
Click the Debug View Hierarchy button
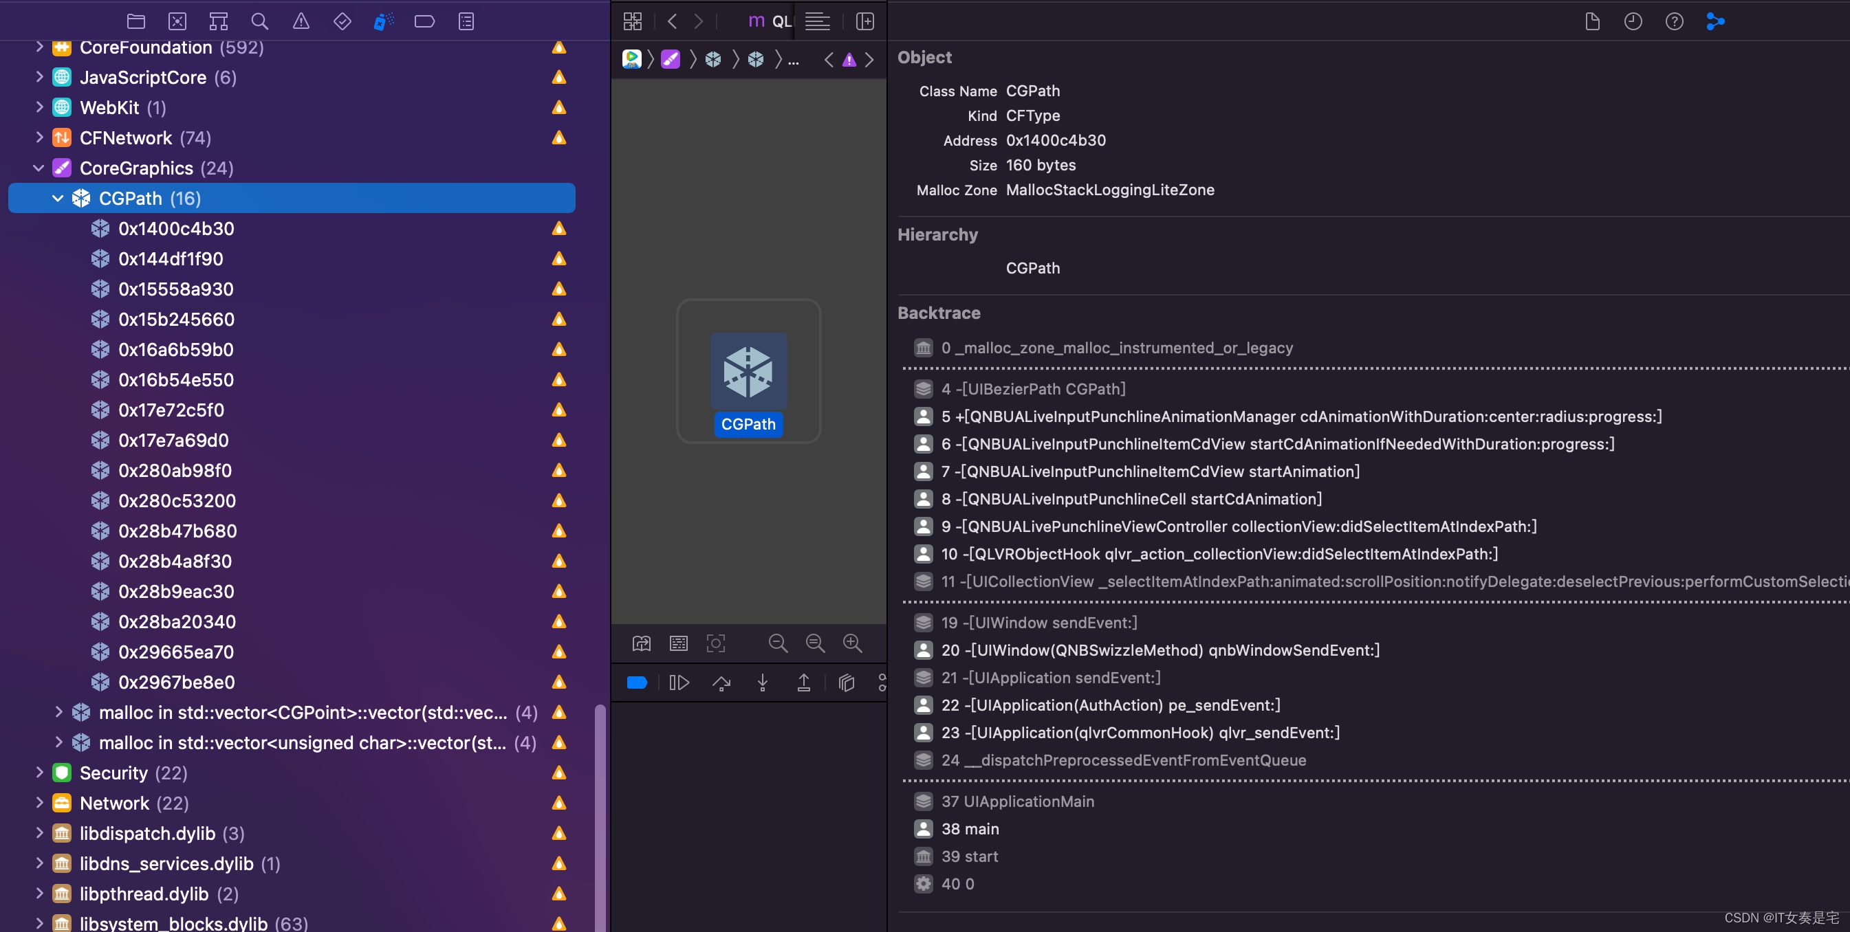click(x=846, y=683)
